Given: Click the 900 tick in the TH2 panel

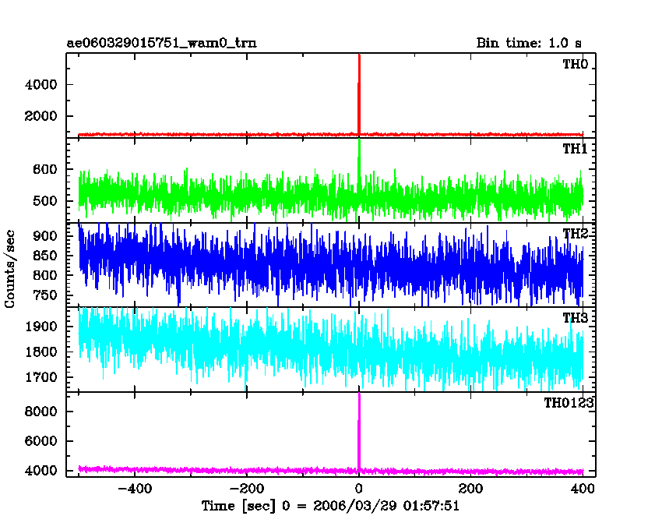Looking at the screenshot, I should point(44,236).
